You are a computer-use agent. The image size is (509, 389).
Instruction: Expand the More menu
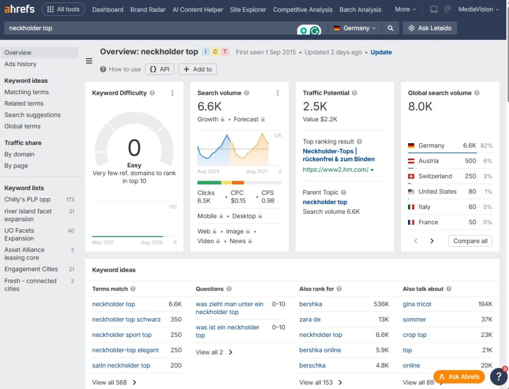pos(405,9)
